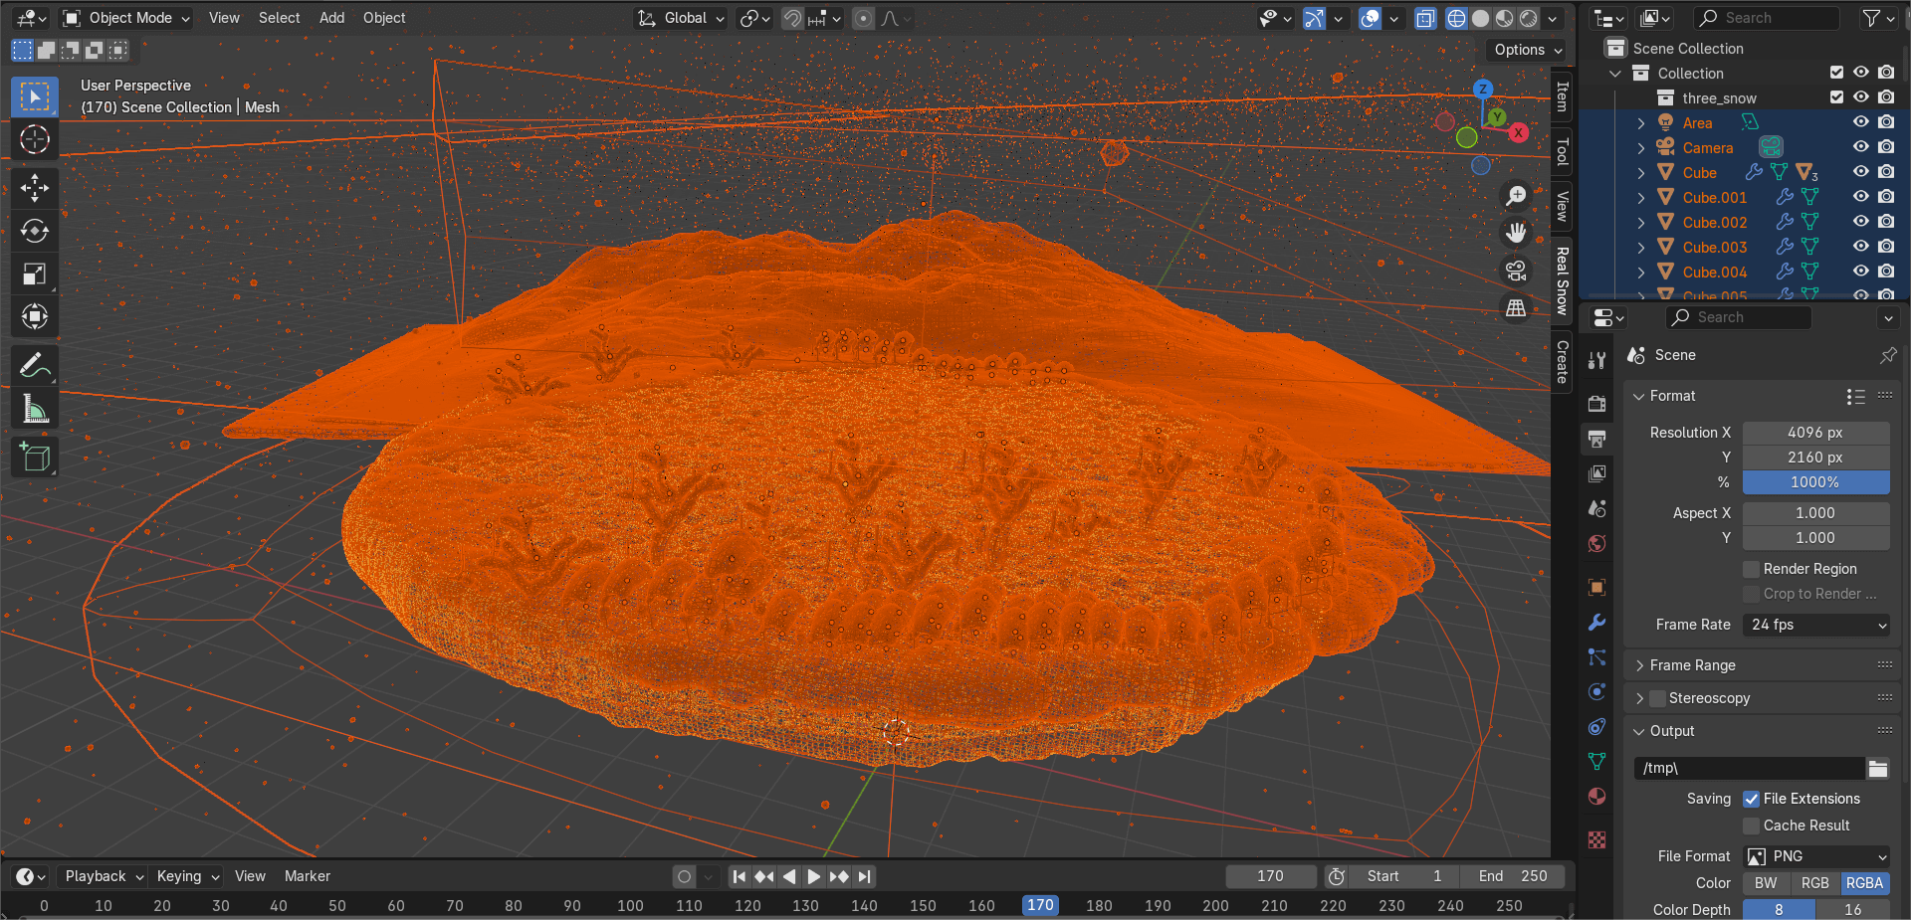Uncheck the Collection exclude checkbox
This screenshot has height=920, width=1911.
[x=1836, y=73]
